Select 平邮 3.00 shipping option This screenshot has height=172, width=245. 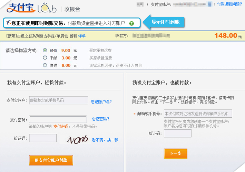tap(45, 58)
